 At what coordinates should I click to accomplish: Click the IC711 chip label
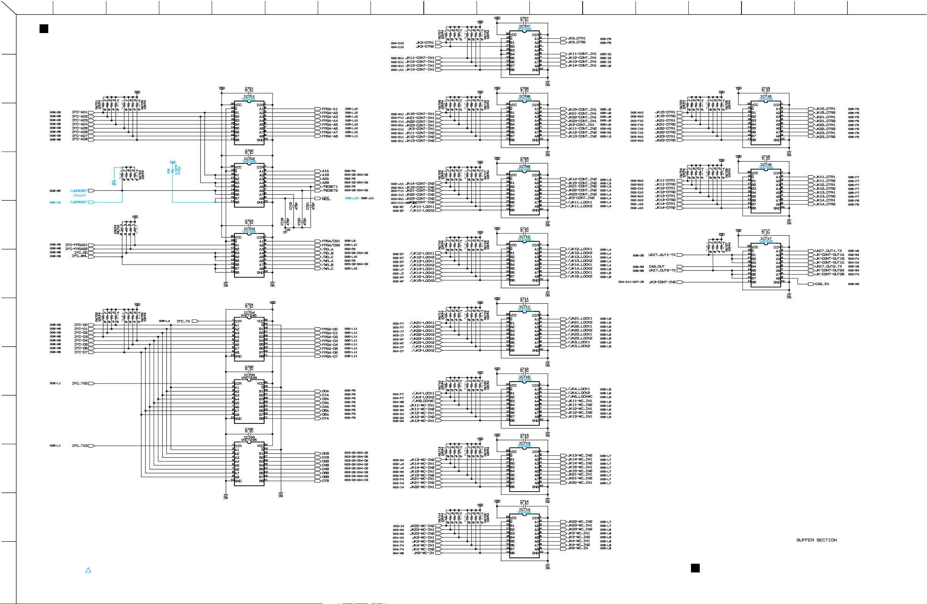point(524,306)
